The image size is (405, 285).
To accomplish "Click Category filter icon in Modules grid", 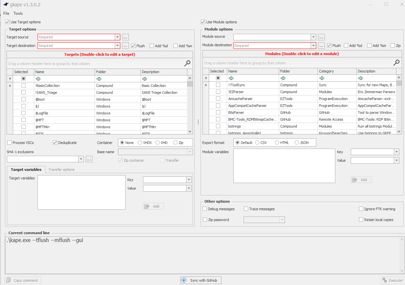I will pos(322,78).
